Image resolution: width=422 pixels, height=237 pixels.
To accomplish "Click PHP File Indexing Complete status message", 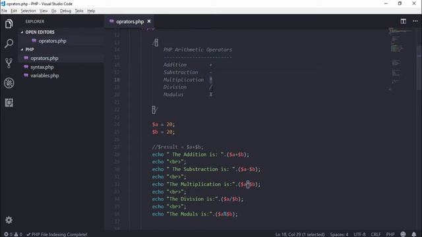I will coord(57,234).
